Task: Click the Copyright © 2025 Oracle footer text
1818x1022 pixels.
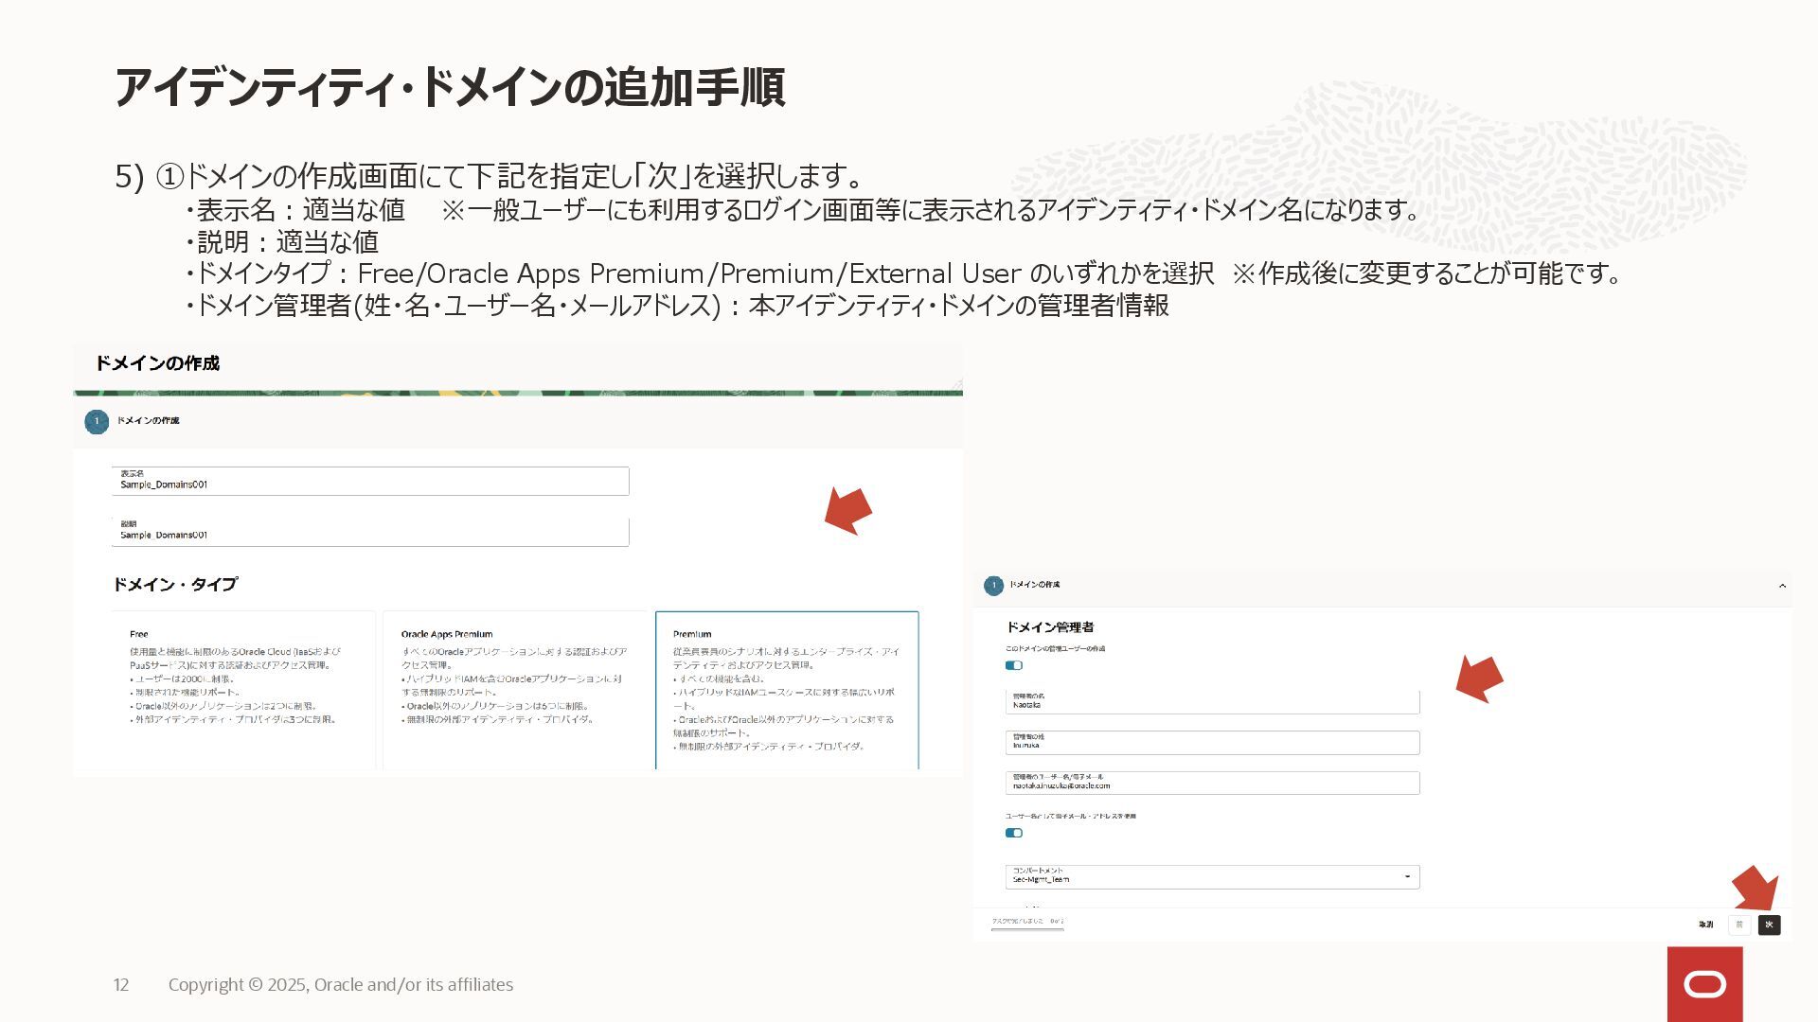Action: (x=341, y=985)
